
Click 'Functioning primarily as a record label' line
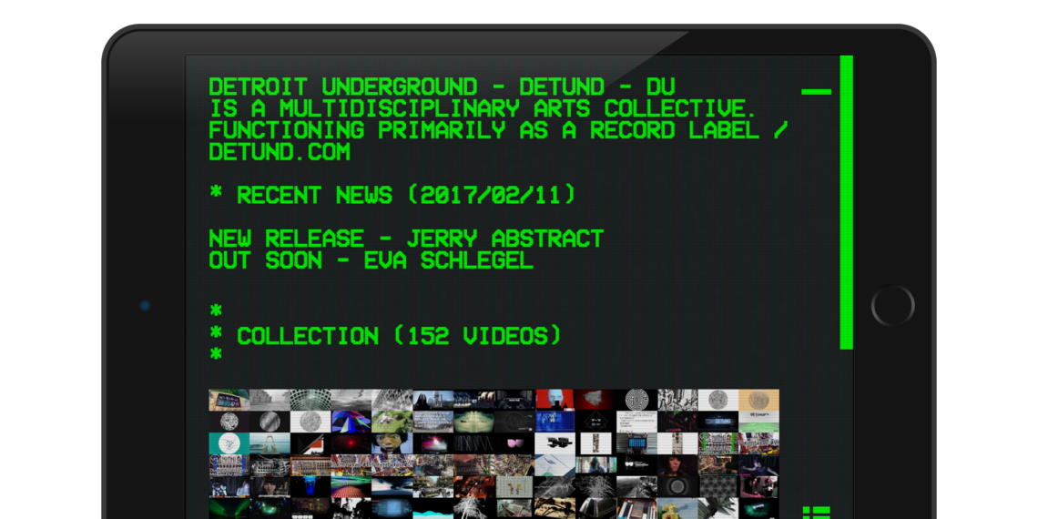[x=498, y=130]
